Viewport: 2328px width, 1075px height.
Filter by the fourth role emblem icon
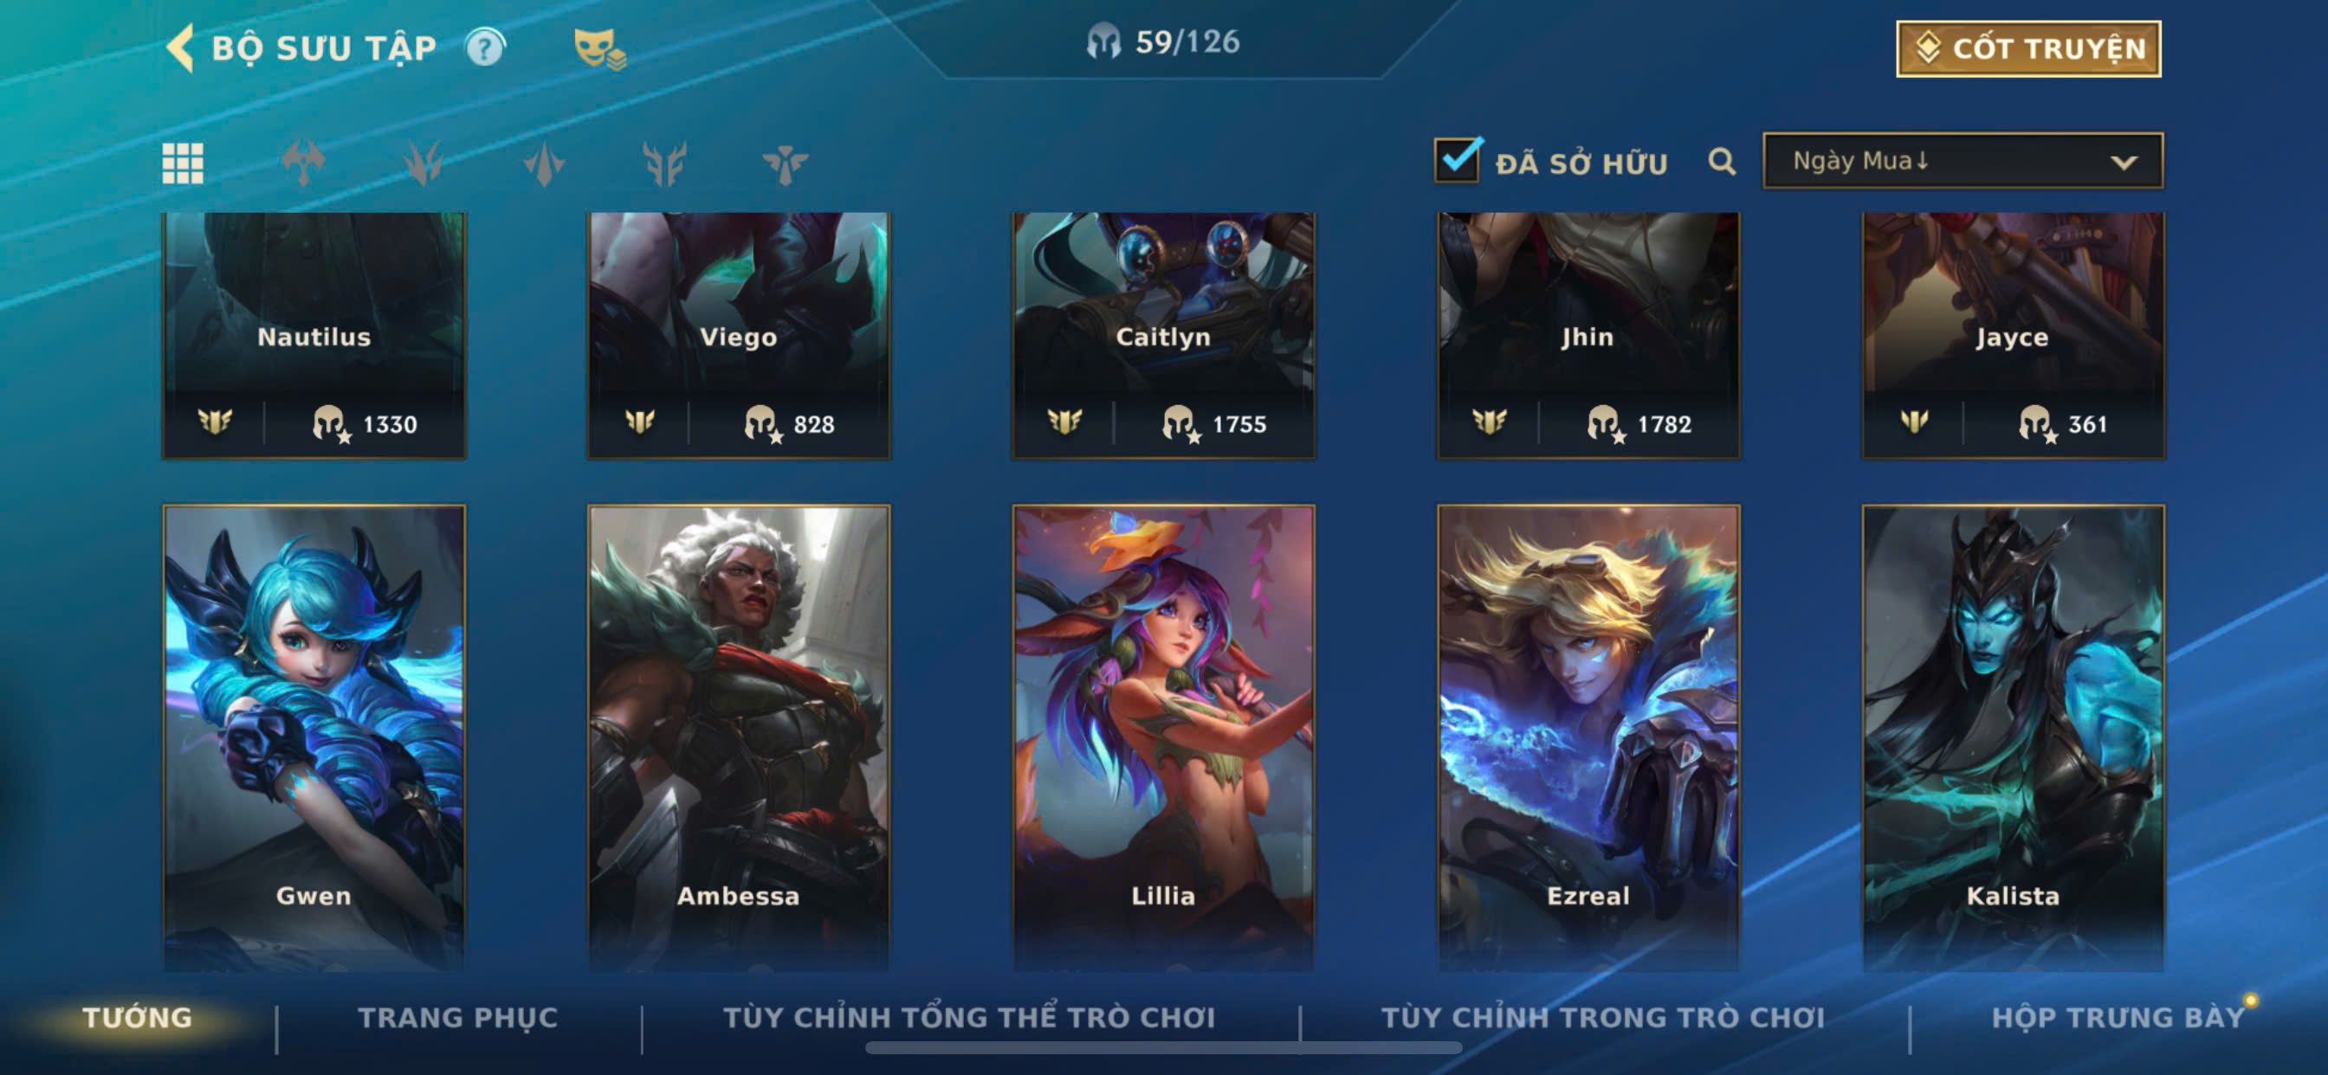[664, 164]
